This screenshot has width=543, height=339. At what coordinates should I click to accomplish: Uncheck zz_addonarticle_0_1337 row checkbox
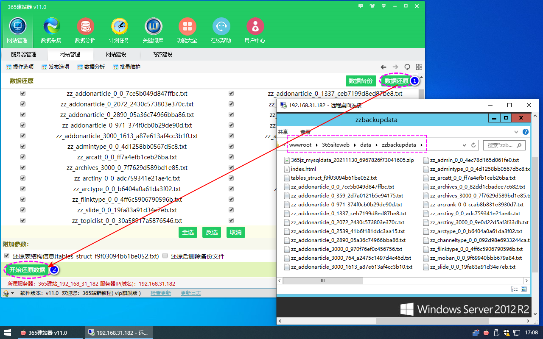coord(231,93)
